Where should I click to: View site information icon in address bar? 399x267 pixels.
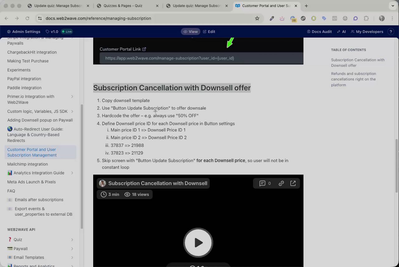click(40, 18)
